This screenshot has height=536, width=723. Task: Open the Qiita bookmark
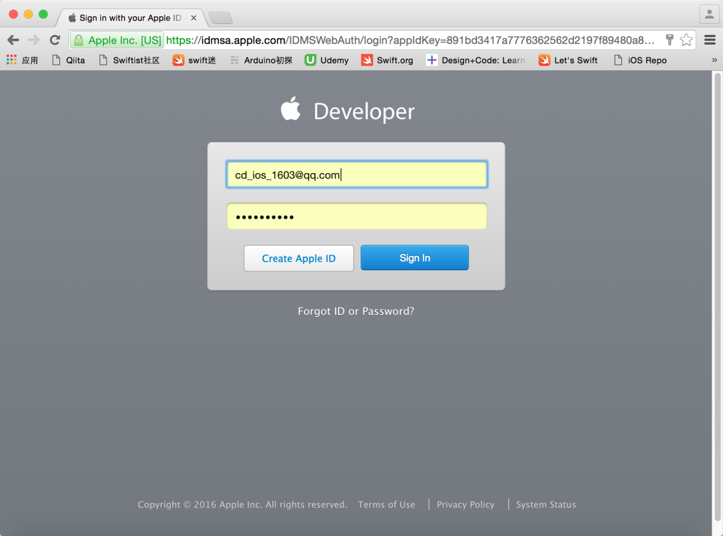click(x=68, y=60)
